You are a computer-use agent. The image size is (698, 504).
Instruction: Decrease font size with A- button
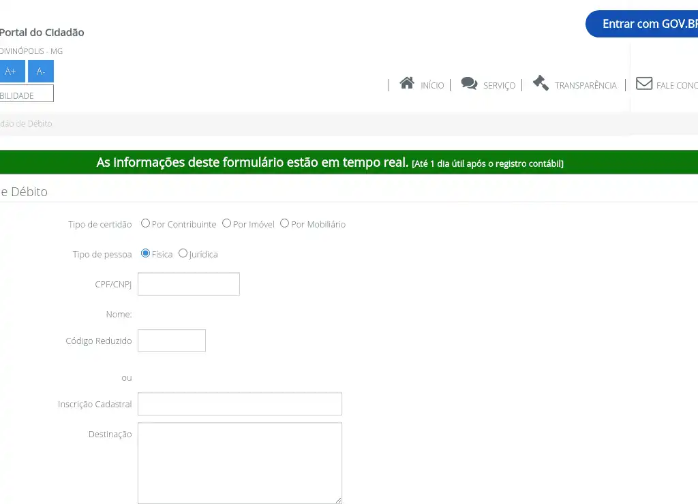coord(41,72)
